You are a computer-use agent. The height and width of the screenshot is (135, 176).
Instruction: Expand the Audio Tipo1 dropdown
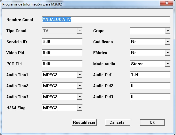pos(62,75)
